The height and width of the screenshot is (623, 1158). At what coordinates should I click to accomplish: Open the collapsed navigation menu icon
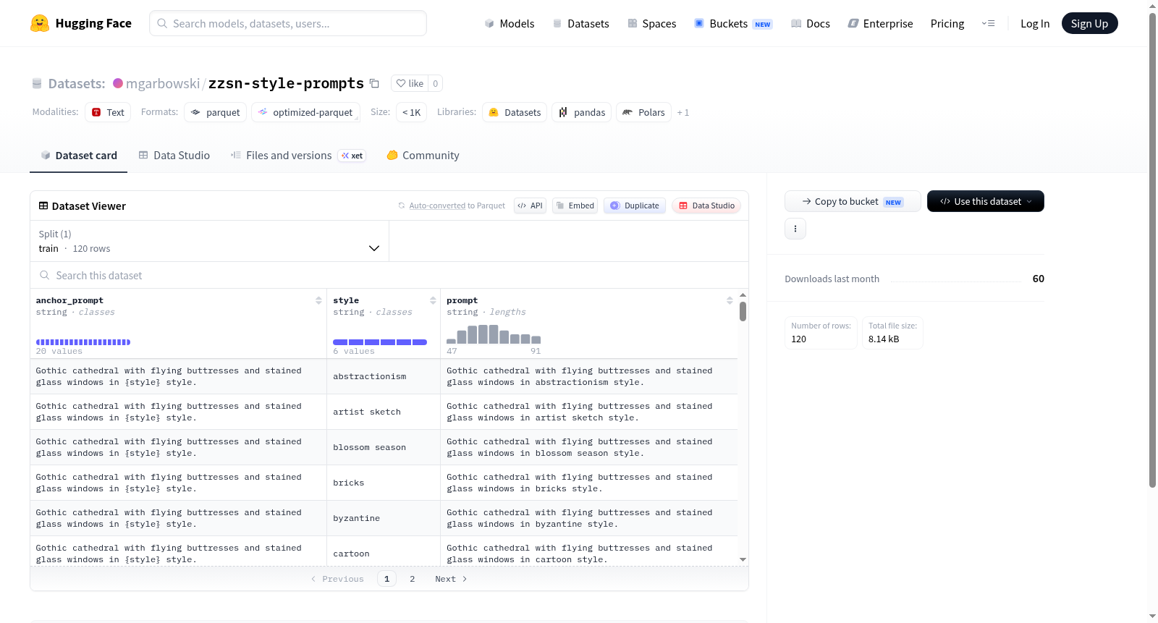coord(988,23)
